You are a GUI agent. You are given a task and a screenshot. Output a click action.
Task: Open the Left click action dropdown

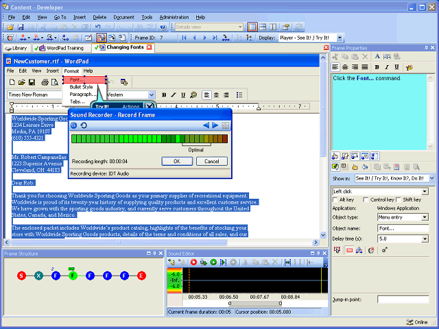pyautogui.click(x=425, y=192)
